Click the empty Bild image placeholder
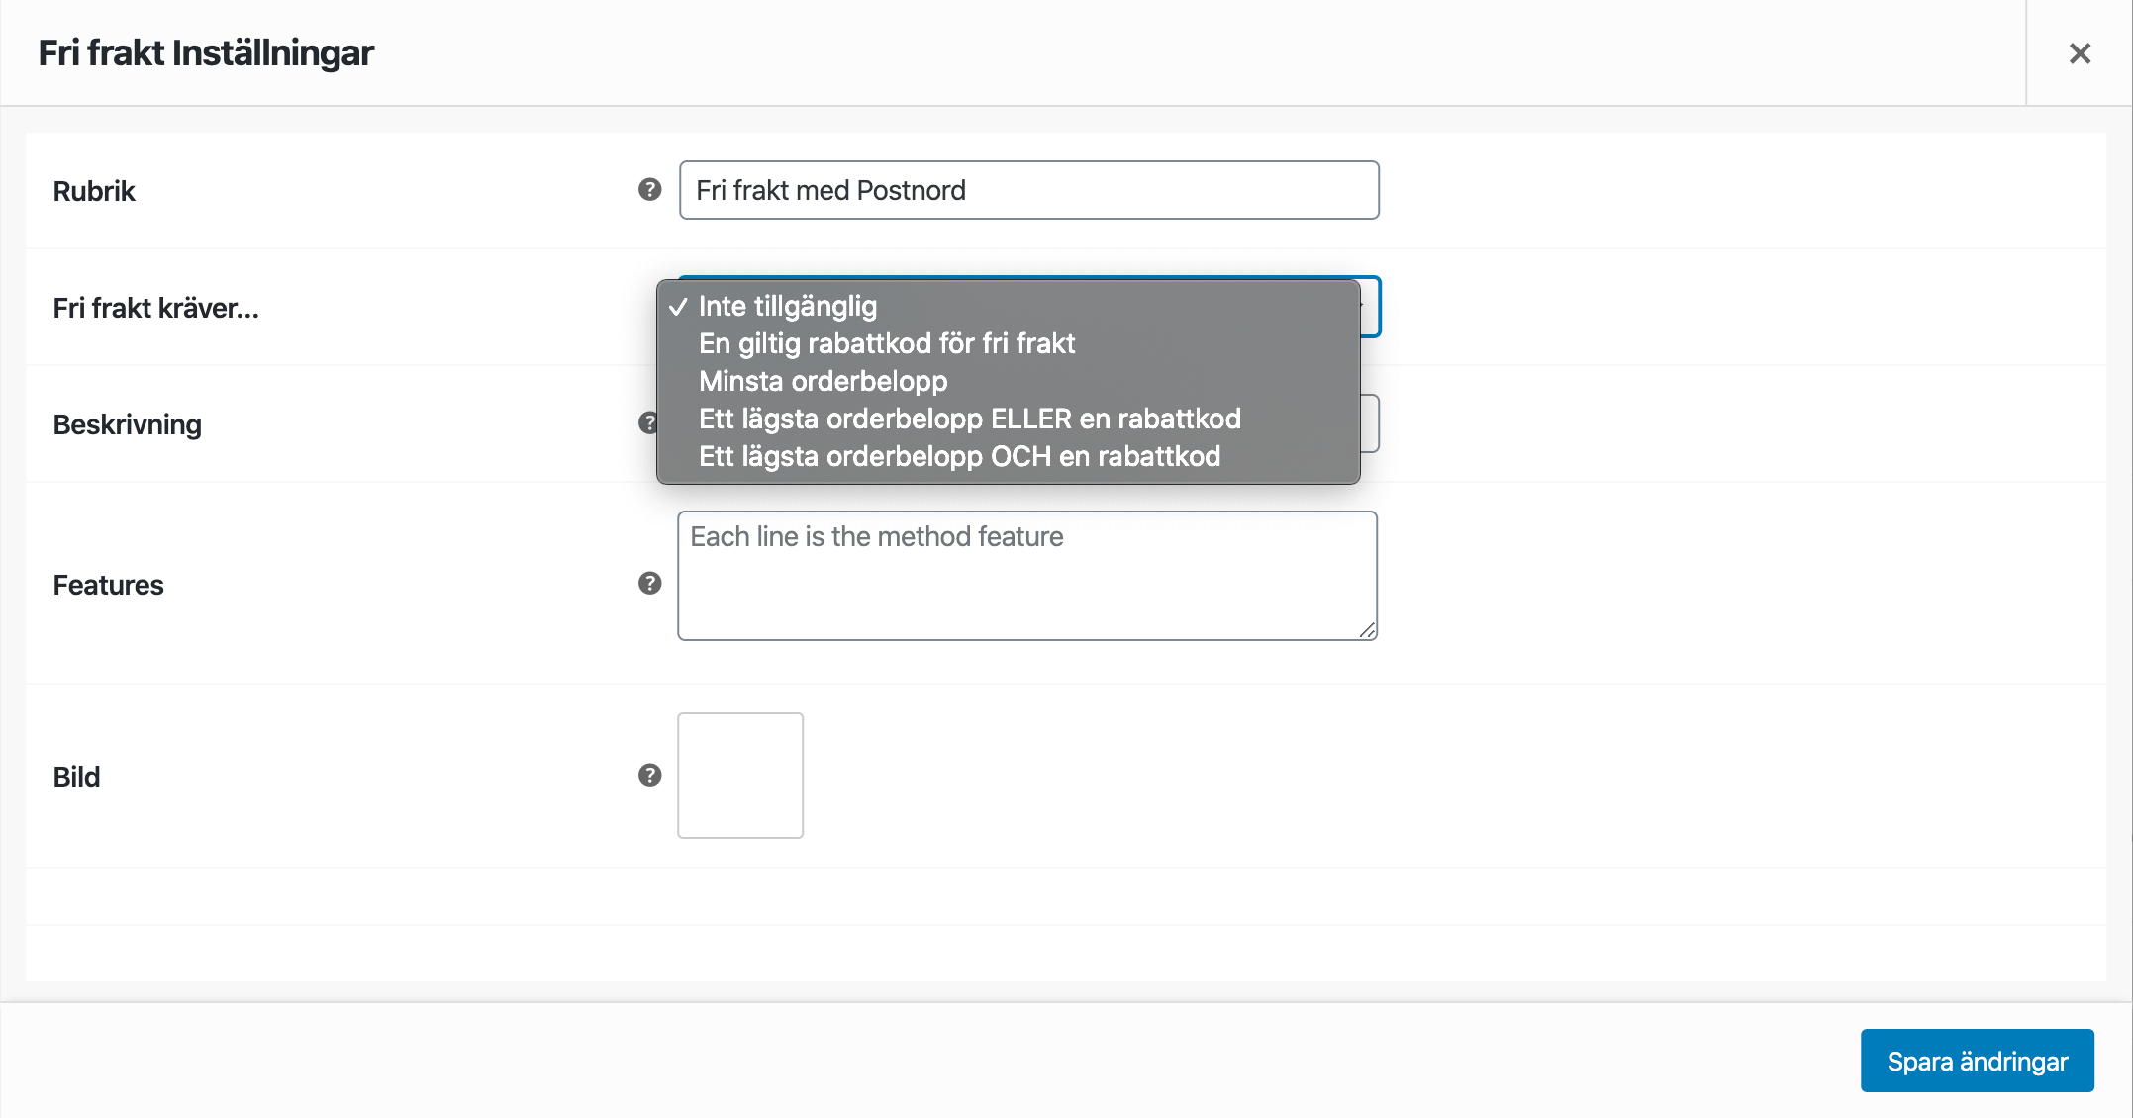 pyautogui.click(x=740, y=776)
